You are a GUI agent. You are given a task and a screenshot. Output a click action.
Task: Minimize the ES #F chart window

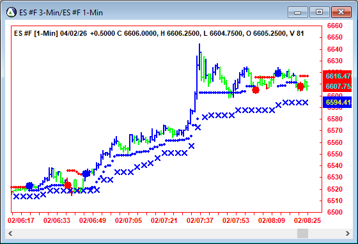(298, 12)
